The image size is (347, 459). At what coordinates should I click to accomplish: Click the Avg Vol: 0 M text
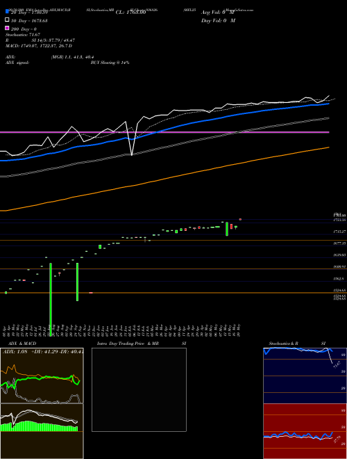pos(218,13)
